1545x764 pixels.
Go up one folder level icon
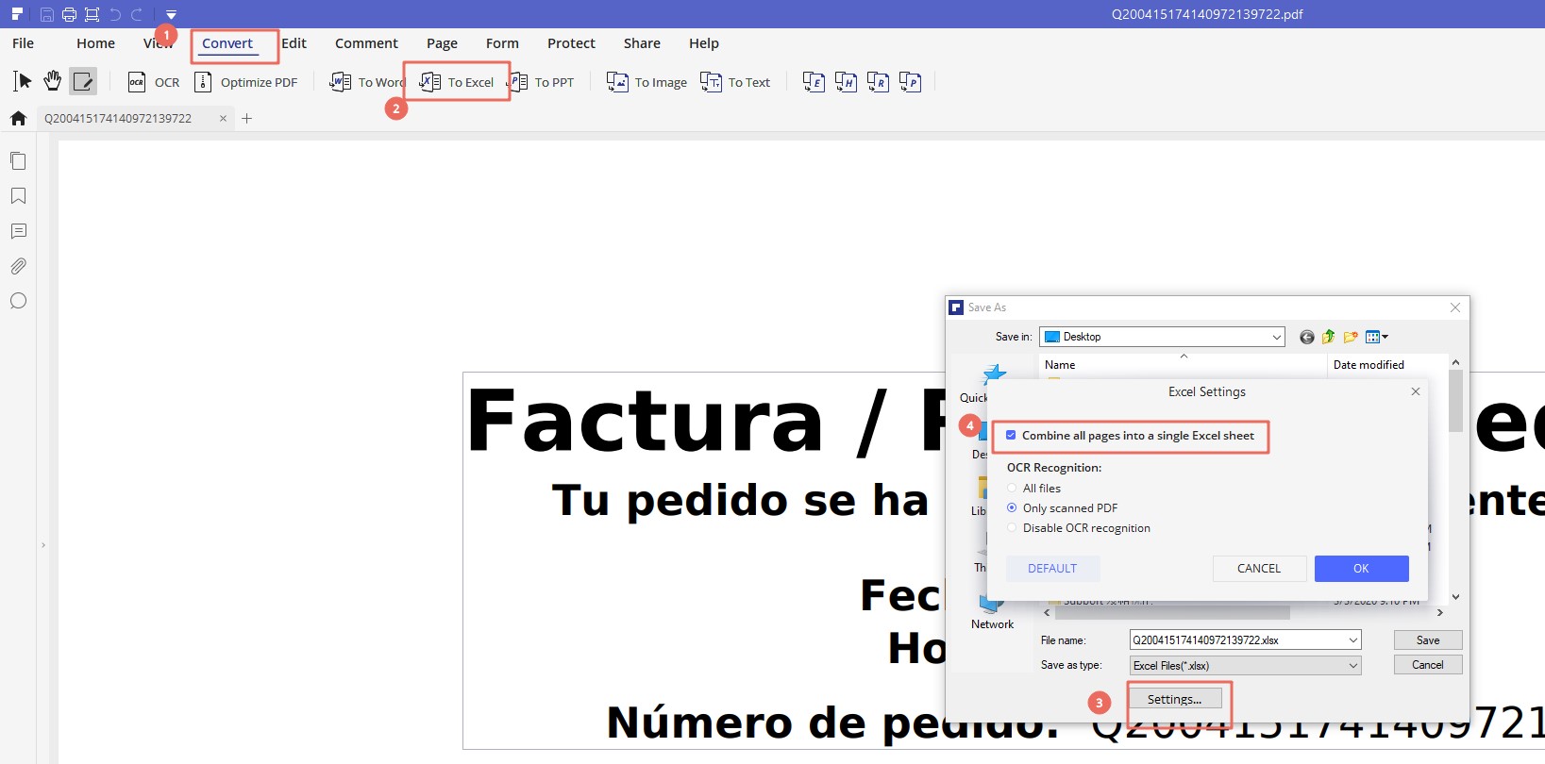point(1329,337)
